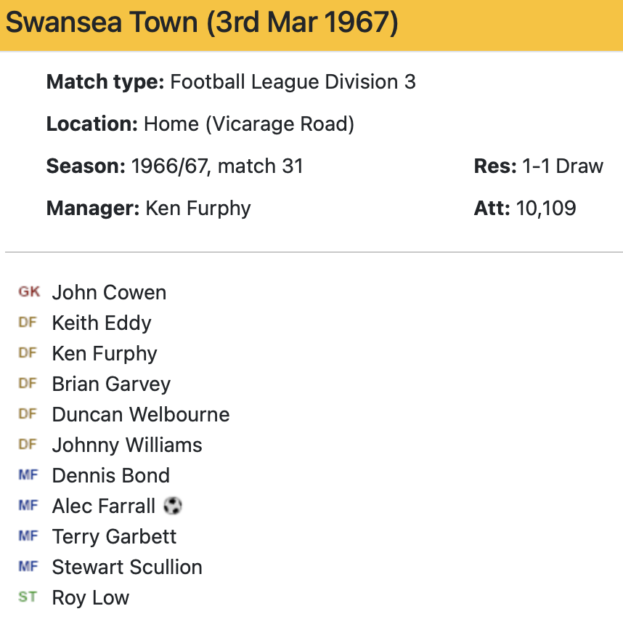
Task: Click the DF icon beside Johnny Williams
Action: click(x=28, y=445)
